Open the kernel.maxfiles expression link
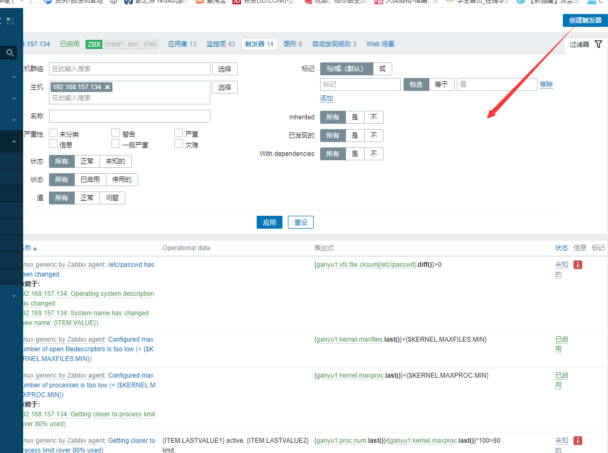608x453 pixels. 348,339
